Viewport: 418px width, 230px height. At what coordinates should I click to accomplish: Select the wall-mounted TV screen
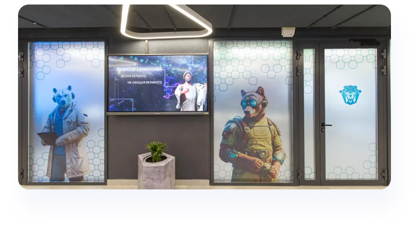157,83
